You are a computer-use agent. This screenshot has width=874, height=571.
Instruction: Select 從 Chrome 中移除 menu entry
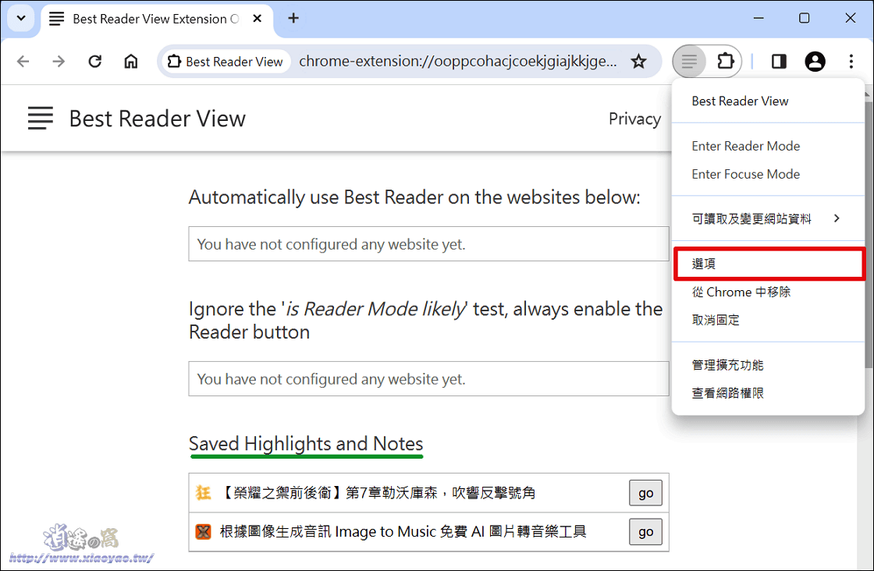click(x=768, y=292)
